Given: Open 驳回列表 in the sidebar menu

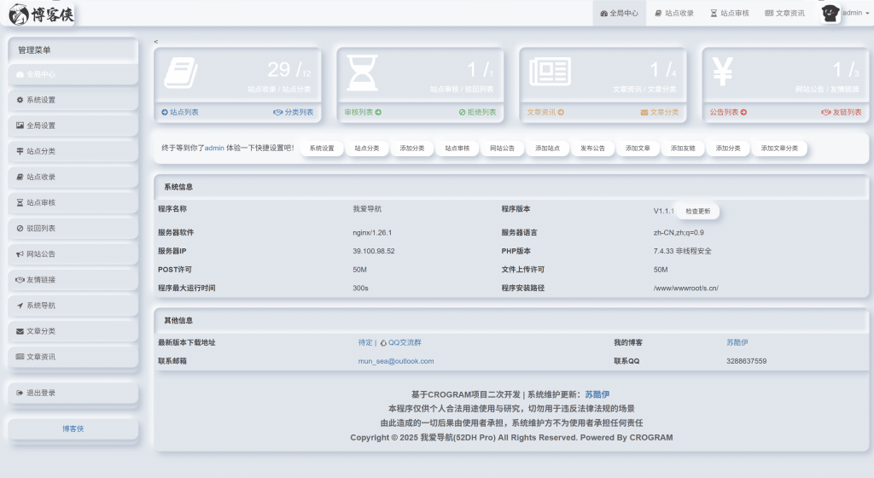Looking at the screenshot, I should point(73,228).
